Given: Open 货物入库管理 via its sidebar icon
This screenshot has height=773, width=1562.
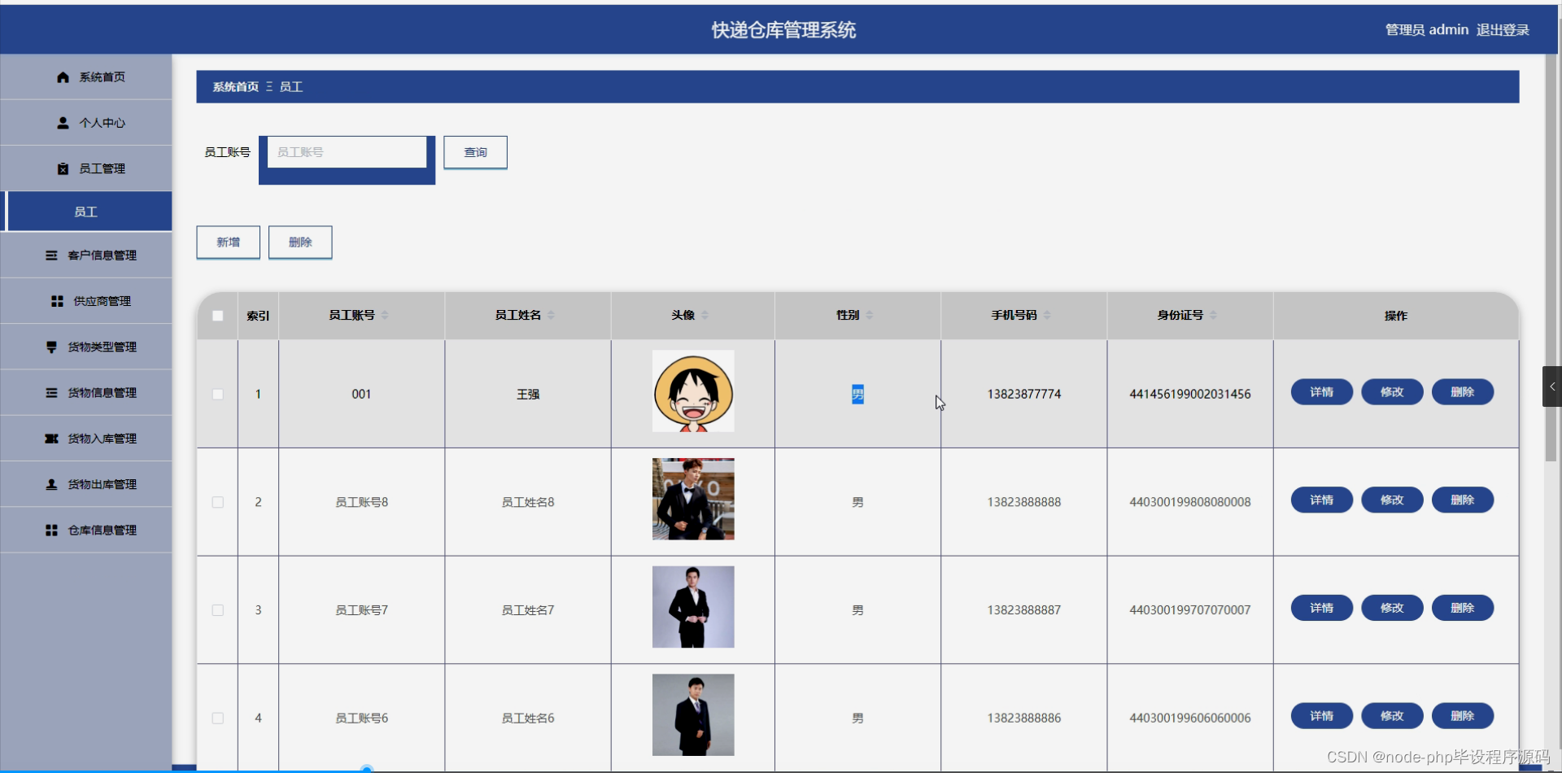Looking at the screenshot, I should click(50, 438).
